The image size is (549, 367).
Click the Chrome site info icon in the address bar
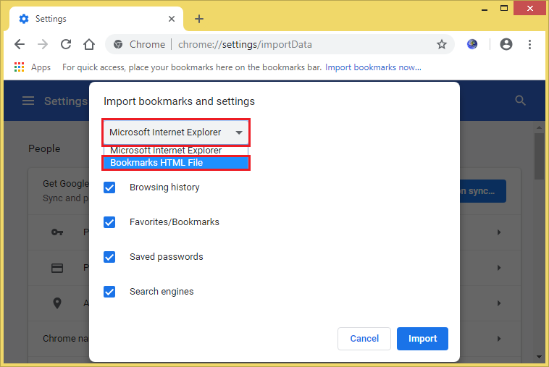click(x=118, y=44)
